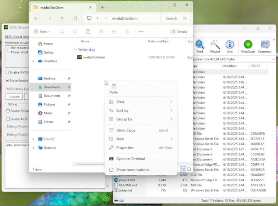Toggle the Details pane button

pos(179,32)
